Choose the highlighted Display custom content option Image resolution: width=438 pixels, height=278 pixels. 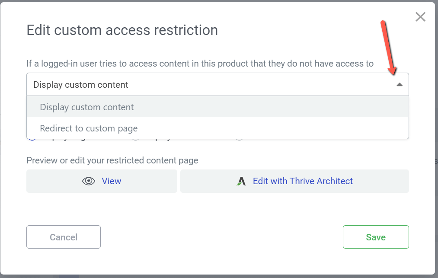pos(87,107)
